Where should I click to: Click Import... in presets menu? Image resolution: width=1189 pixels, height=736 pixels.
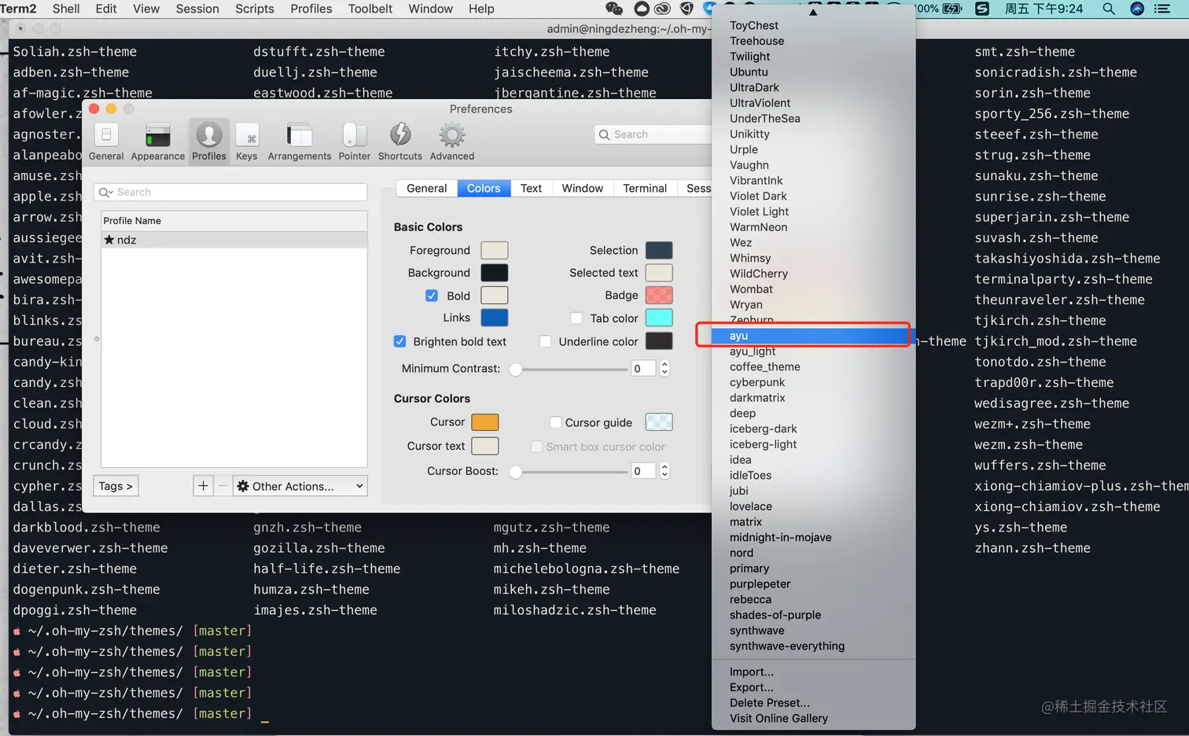pos(813,672)
